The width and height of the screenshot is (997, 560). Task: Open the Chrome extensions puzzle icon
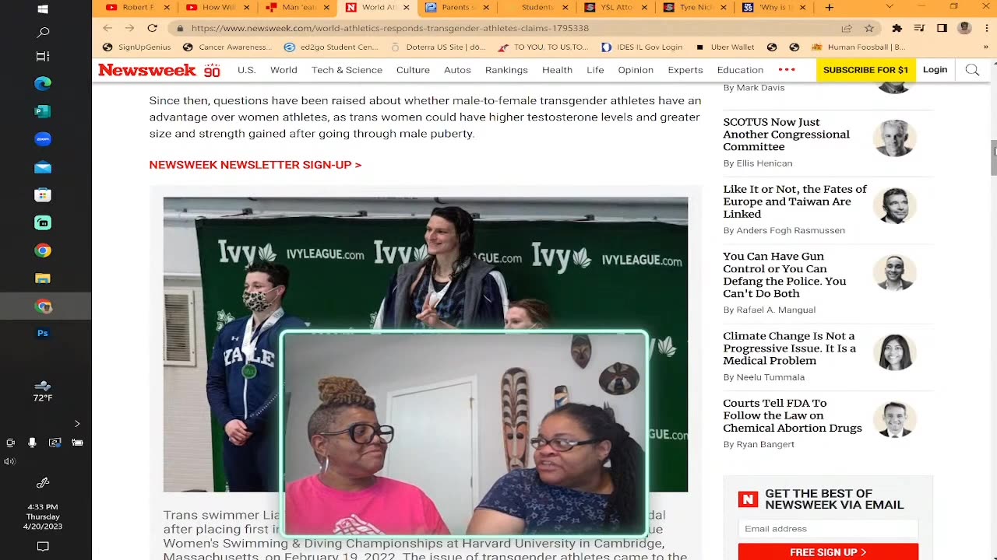pos(897,28)
